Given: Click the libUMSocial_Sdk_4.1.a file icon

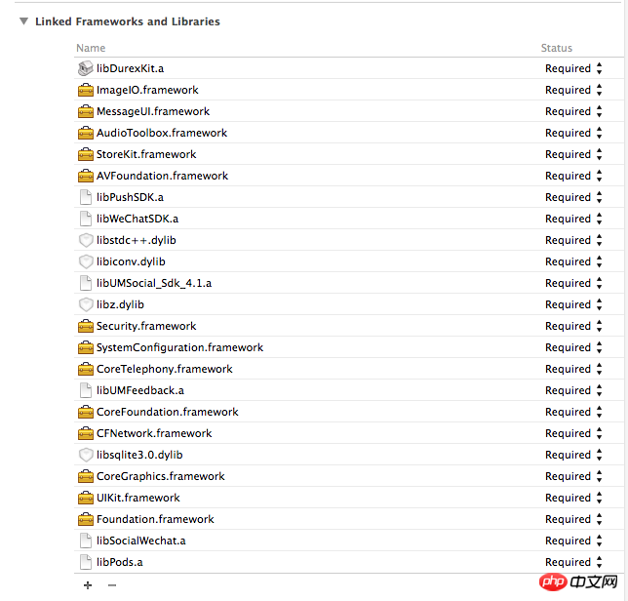Looking at the screenshot, I should (x=85, y=283).
